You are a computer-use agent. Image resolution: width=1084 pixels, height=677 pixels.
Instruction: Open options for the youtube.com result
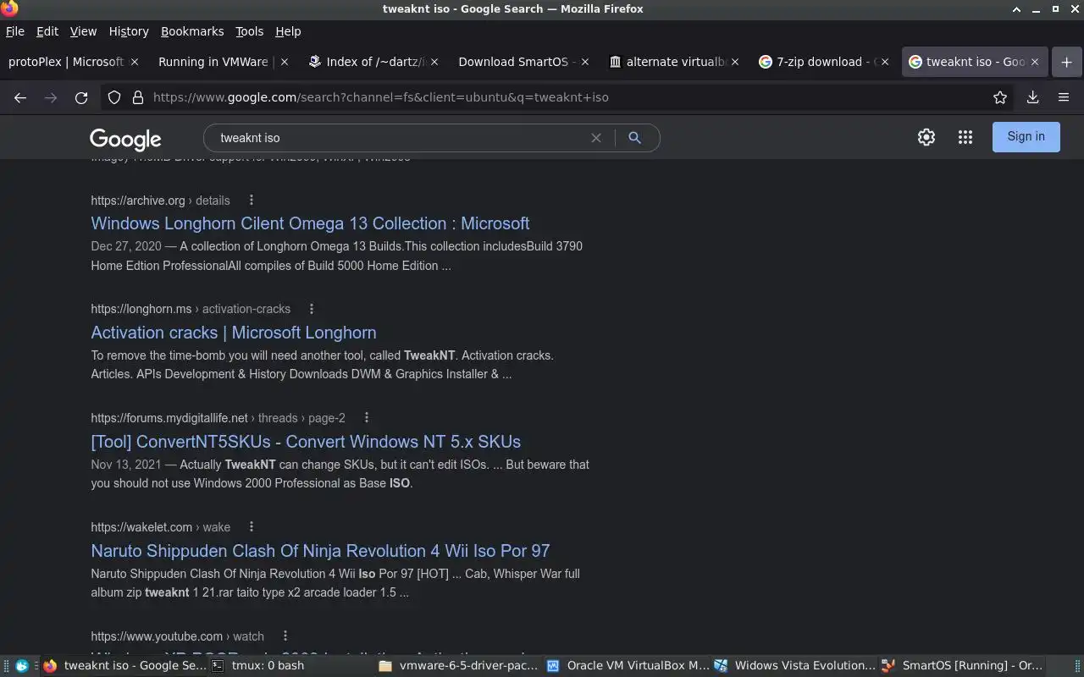tap(285, 636)
